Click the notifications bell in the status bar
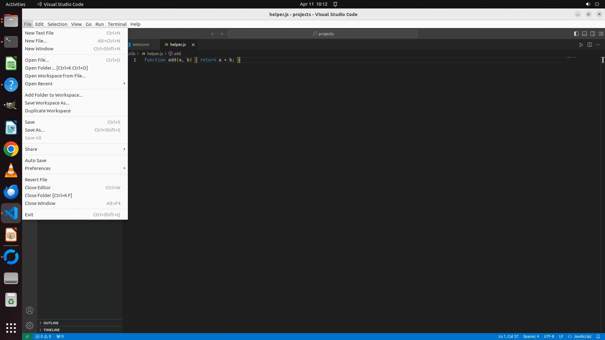 coord(598,336)
